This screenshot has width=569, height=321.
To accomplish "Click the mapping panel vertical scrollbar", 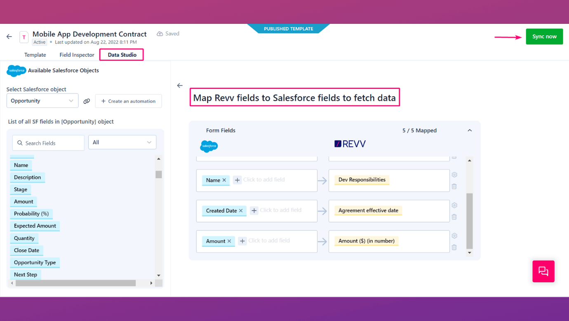I will tap(470, 221).
